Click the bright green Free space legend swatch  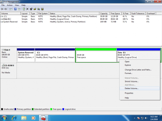pos(51,109)
